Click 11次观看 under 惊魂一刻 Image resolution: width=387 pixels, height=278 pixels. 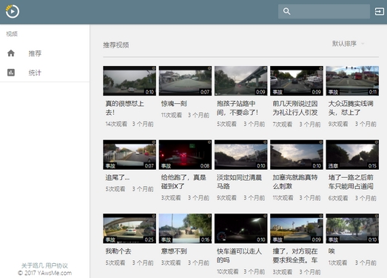172,115
